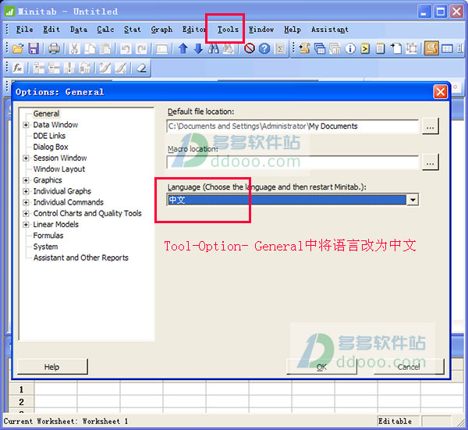Viewport: 468px width, 430px height.
Task: Click the Cut scissors icon
Action: [x=74, y=48]
